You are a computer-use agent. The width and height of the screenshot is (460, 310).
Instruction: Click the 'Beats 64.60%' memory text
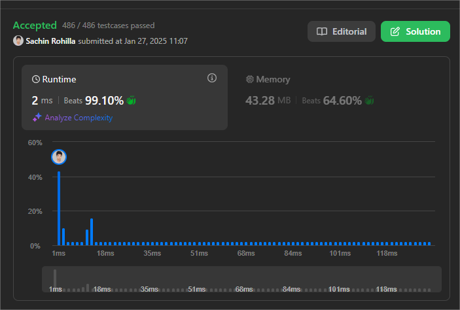point(332,101)
